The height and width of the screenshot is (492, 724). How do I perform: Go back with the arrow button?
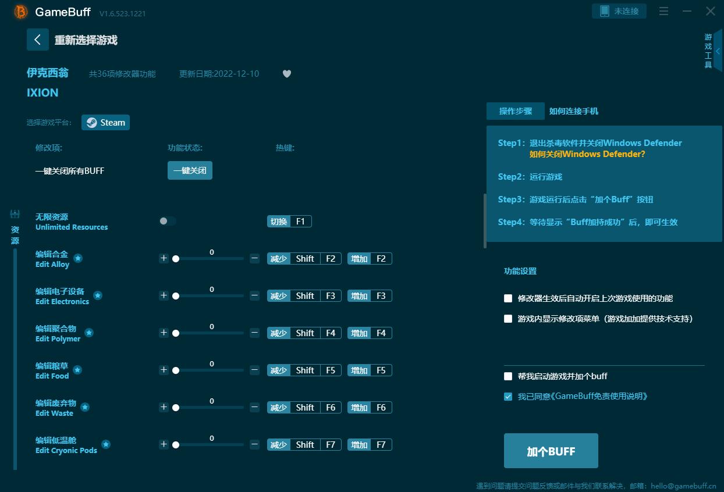pos(38,40)
